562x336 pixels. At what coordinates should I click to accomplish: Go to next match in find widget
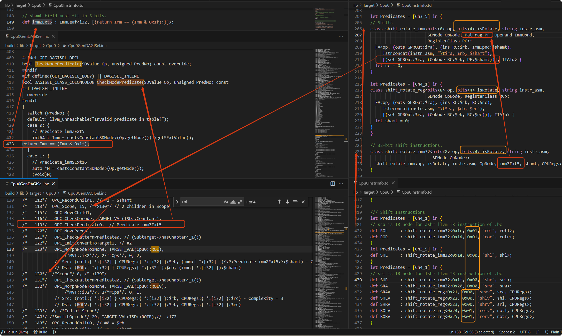287,202
